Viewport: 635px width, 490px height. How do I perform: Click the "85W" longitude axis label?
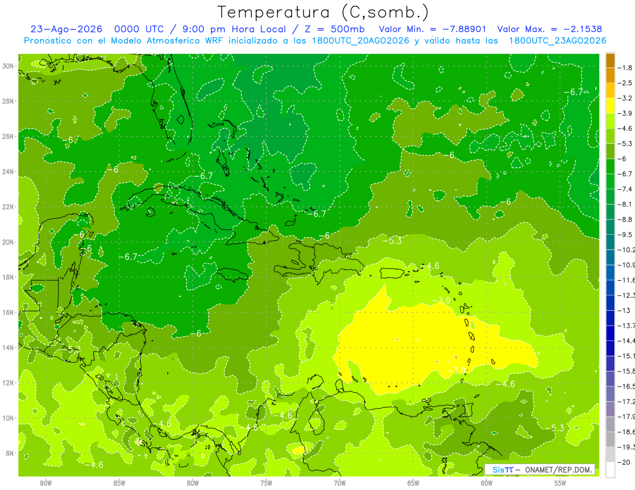pos(119,483)
